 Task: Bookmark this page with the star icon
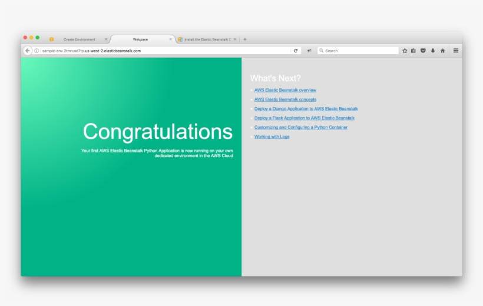click(405, 51)
